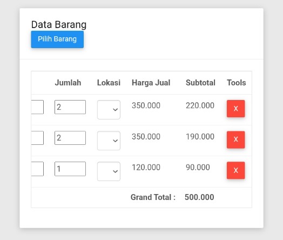Delete the row with subtotal 190.000
The width and height of the screenshot is (283, 240).
235,139
